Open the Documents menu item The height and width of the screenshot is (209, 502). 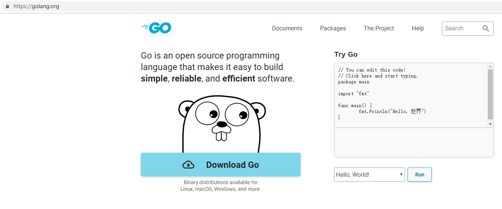[x=287, y=29]
